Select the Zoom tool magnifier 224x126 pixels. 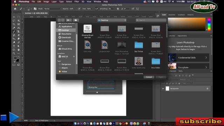click(x=14, y=54)
